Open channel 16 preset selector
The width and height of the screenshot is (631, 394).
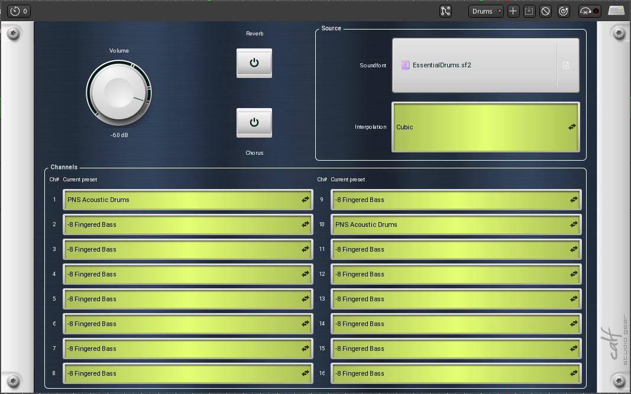455,373
